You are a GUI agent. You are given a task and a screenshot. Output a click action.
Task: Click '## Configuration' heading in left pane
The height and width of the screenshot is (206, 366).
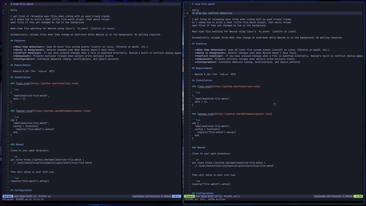[21, 190]
